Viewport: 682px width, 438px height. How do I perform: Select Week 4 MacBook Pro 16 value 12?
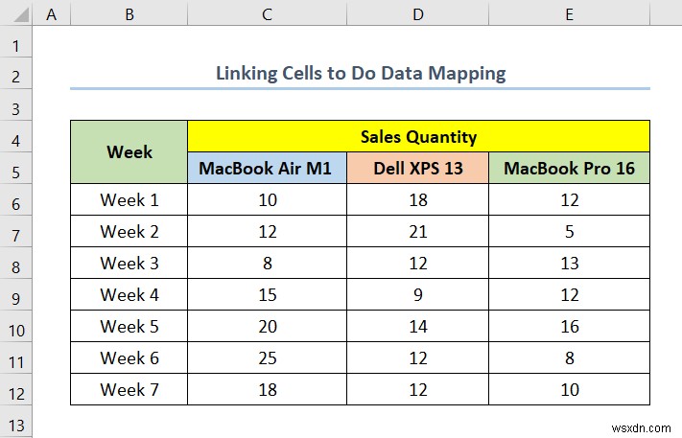(x=570, y=294)
